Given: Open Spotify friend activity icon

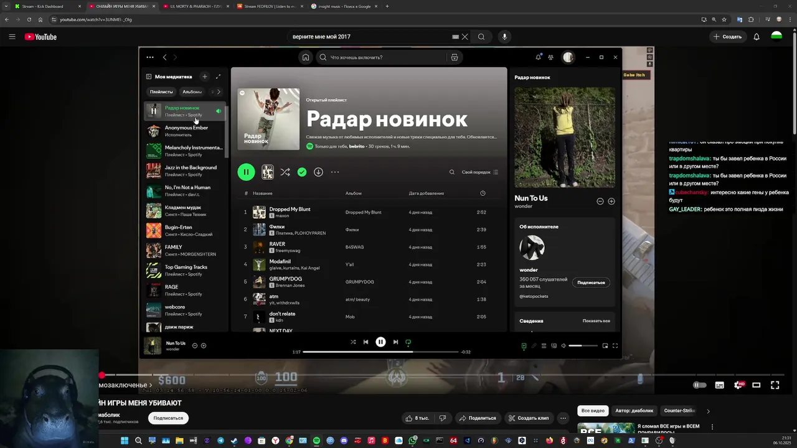Looking at the screenshot, I should tap(551, 57).
